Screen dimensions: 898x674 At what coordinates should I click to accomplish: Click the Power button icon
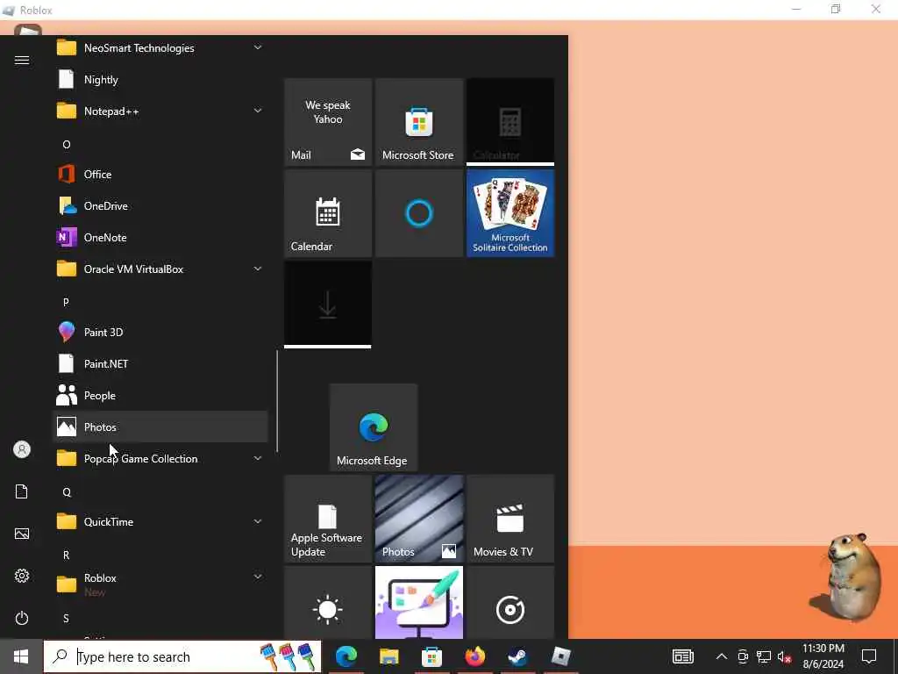[x=22, y=618]
